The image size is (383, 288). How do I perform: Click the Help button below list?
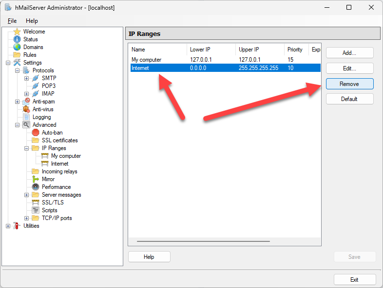point(149,257)
